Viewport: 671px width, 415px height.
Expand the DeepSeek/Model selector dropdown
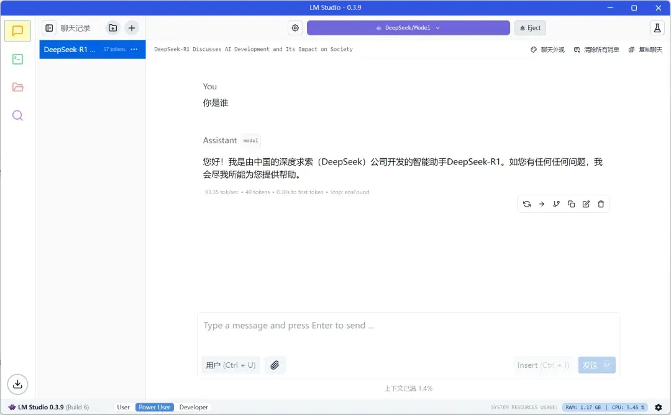tap(408, 28)
